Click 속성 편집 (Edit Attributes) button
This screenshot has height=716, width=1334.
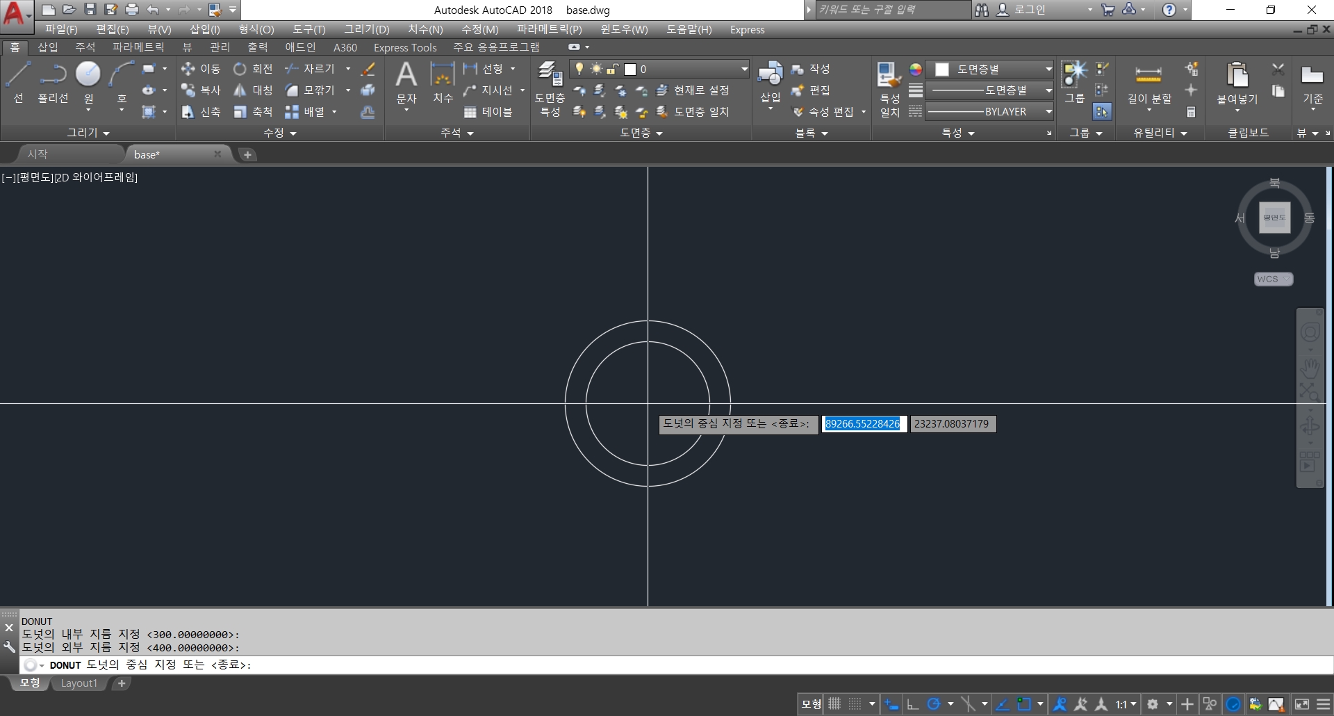[x=823, y=112]
